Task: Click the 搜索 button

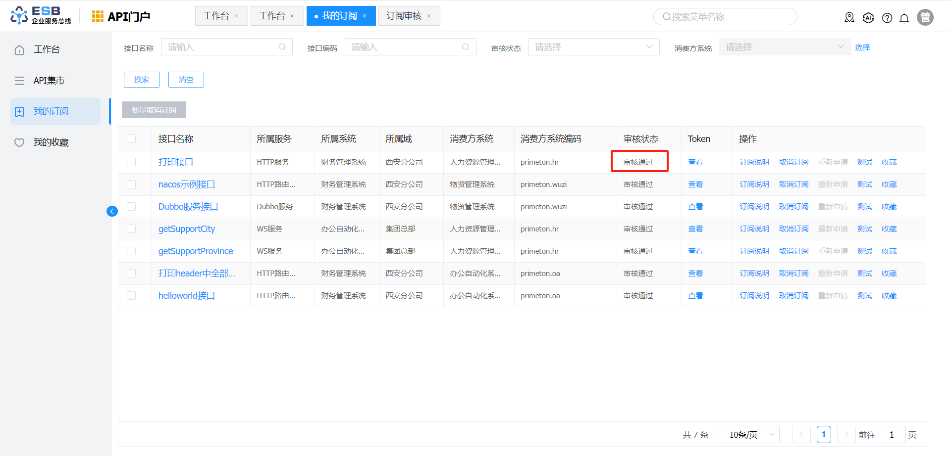Action: pyautogui.click(x=142, y=80)
